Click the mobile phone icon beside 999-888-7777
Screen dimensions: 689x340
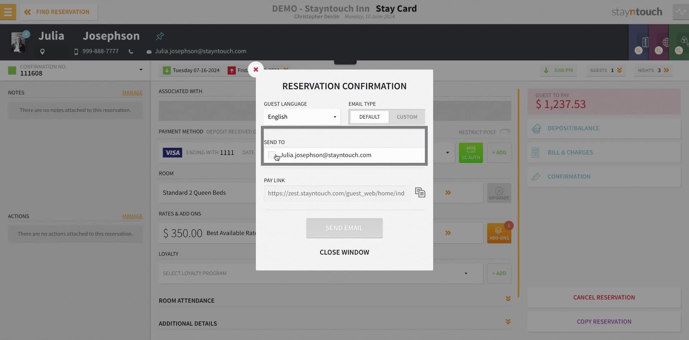pyautogui.click(x=76, y=52)
